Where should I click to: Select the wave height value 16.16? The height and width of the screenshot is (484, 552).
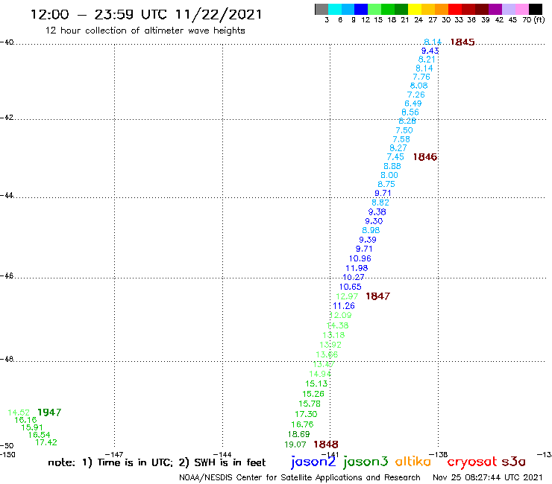point(25,420)
